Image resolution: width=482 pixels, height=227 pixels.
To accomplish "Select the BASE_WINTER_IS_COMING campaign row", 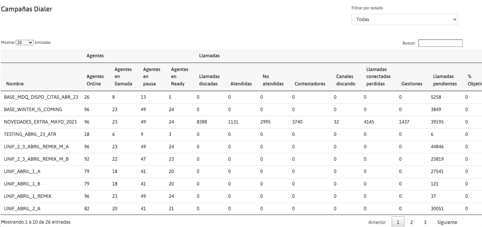I will coord(33,109).
